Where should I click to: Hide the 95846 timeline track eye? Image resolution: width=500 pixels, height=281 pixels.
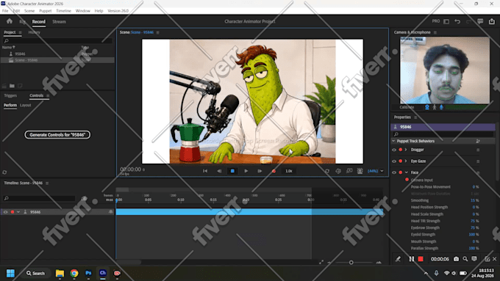(x=5, y=212)
